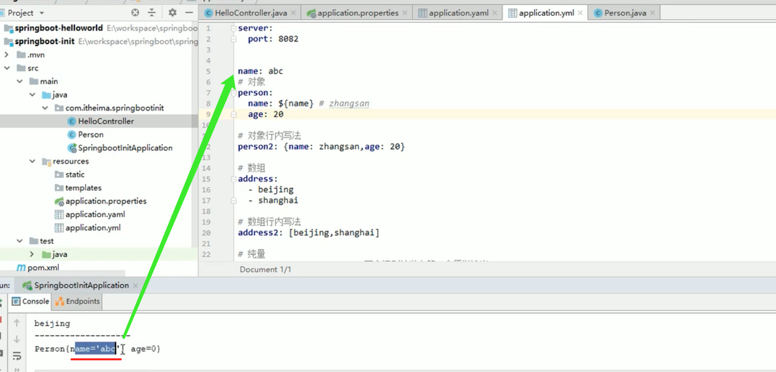This screenshot has height=372, width=776.
Task: Click the Maven icon beside pom.xml
Action: click(x=21, y=268)
